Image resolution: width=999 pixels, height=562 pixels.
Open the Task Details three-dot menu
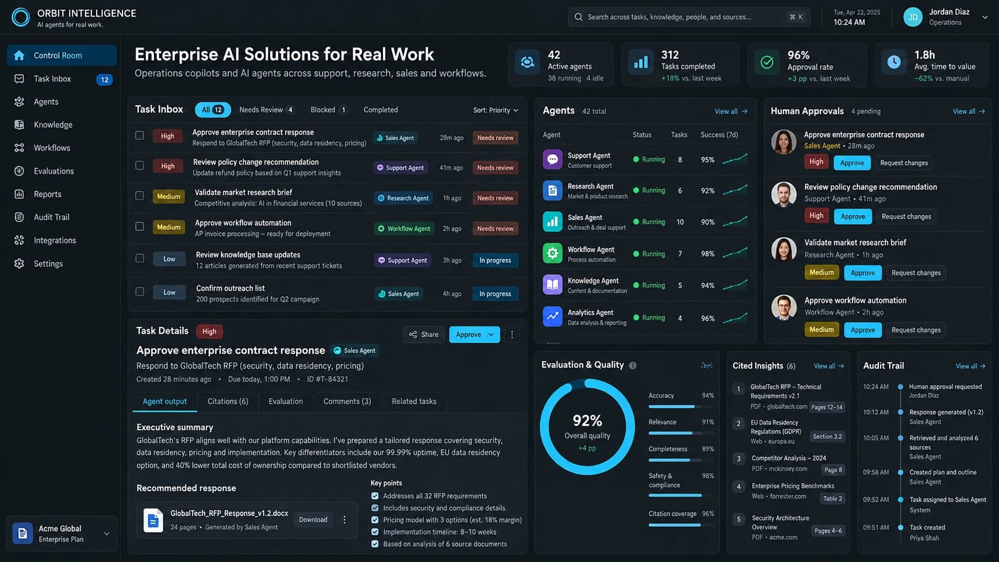(512, 334)
